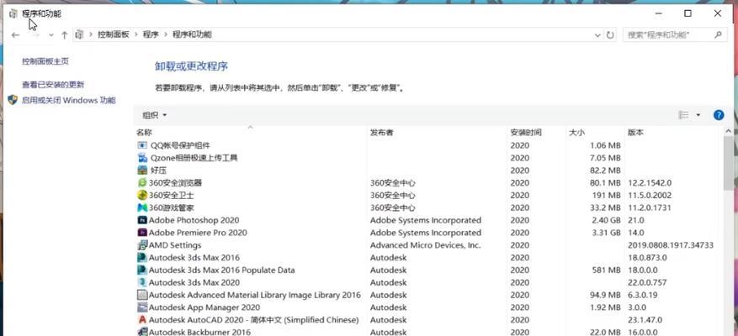
Task: Select the Adobe Premiere Pro 2020 row
Action: click(x=428, y=233)
